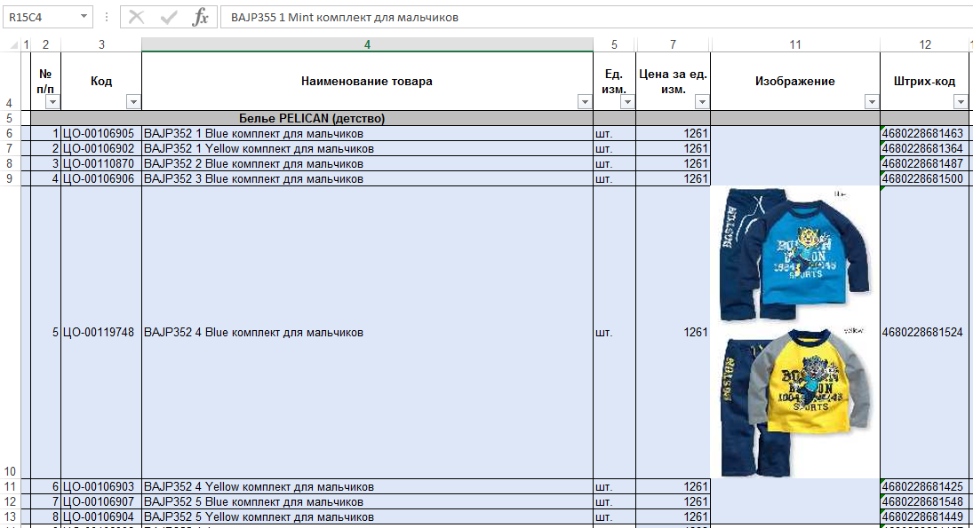Open the Изображение column filter button
973x528 pixels.
(871, 102)
